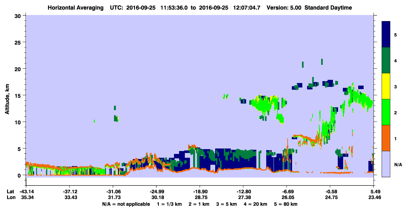
Task: Click the colorbar label '5'
Action: pos(396,34)
